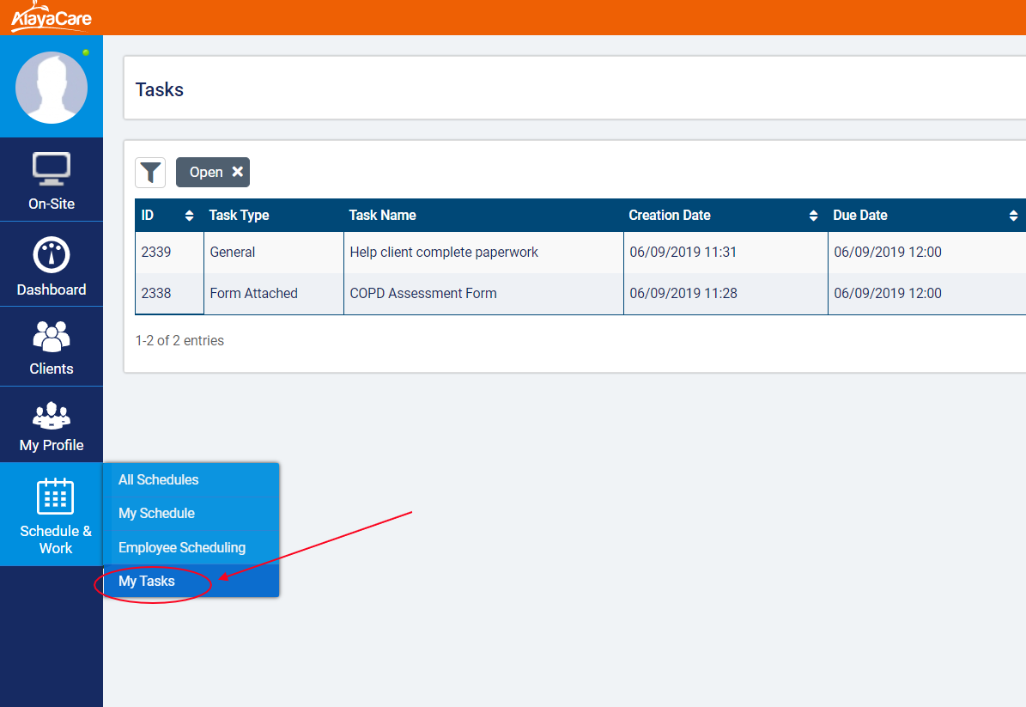This screenshot has width=1026, height=707.
Task: Open the funnel filter icon
Action: pyautogui.click(x=150, y=173)
